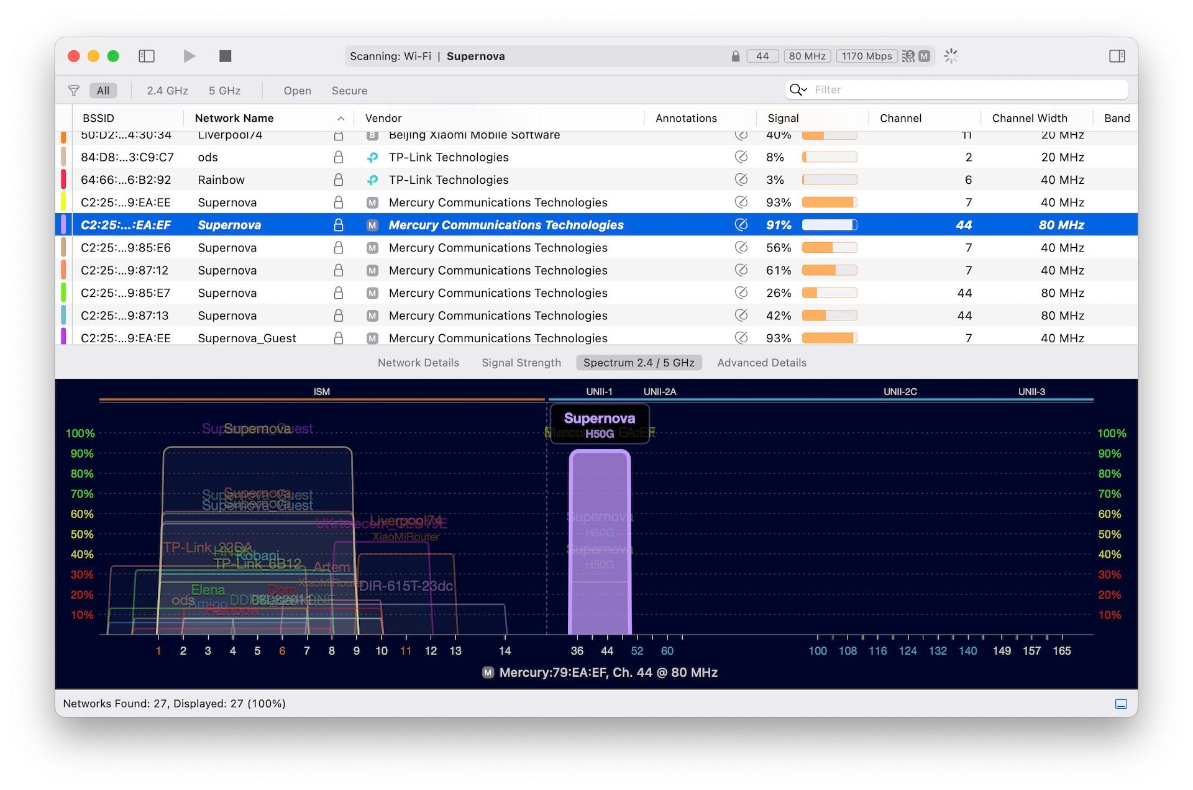Image resolution: width=1193 pixels, height=790 pixels.
Task: Click the DIR-615T-23dc label in spectrum
Action: pyautogui.click(x=406, y=586)
